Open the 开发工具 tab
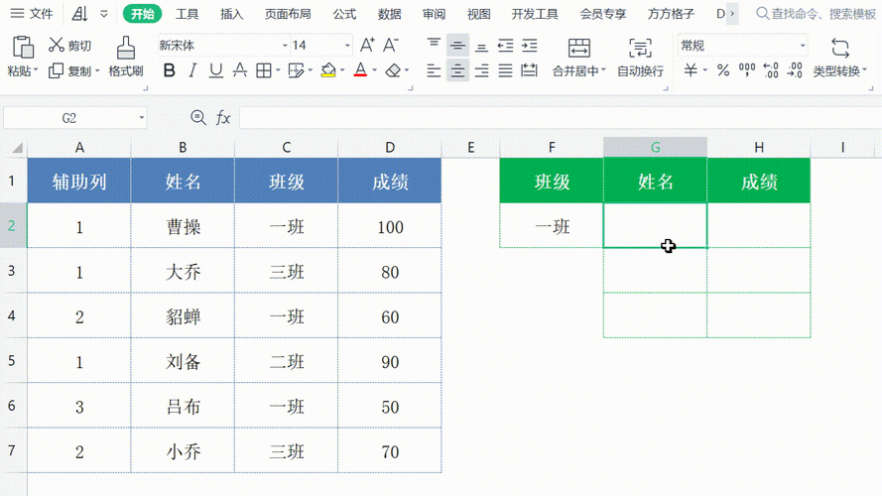The image size is (882, 496). (535, 14)
